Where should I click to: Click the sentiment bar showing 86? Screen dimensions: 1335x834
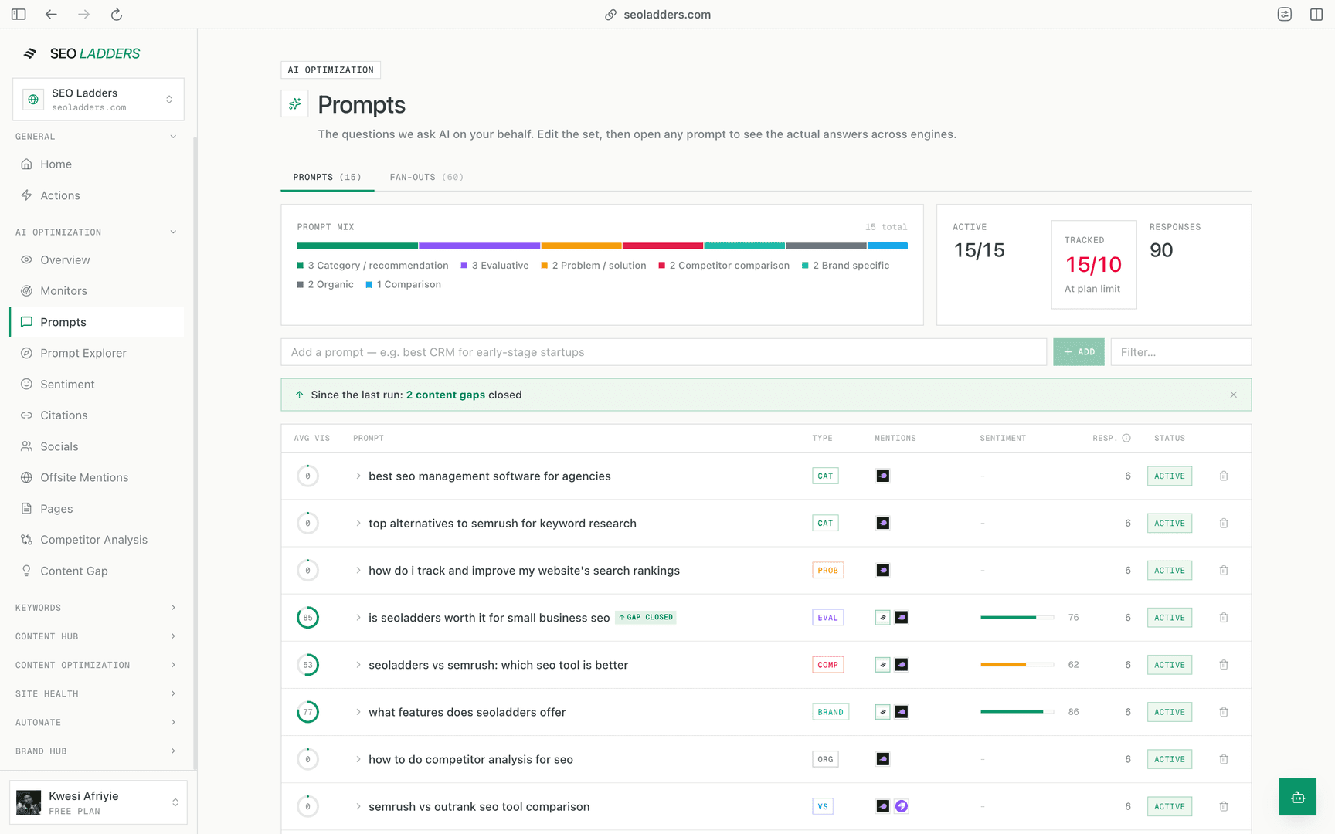(1017, 712)
